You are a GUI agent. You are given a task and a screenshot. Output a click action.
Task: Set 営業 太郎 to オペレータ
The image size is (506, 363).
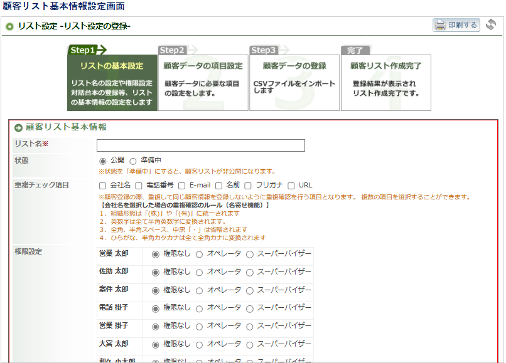[200, 255]
